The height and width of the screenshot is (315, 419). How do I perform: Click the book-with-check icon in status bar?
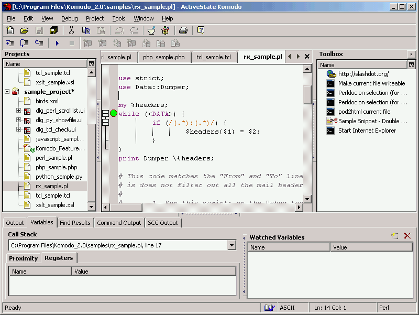click(x=269, y=308)
